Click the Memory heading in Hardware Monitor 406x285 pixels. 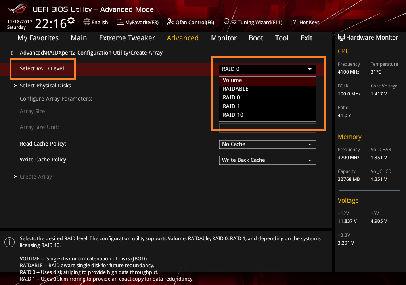click(x=350, y=137)
